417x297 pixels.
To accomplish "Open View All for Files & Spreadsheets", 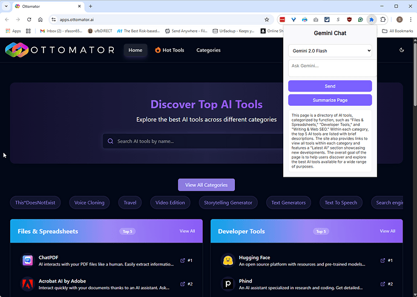I will point(187,231).
